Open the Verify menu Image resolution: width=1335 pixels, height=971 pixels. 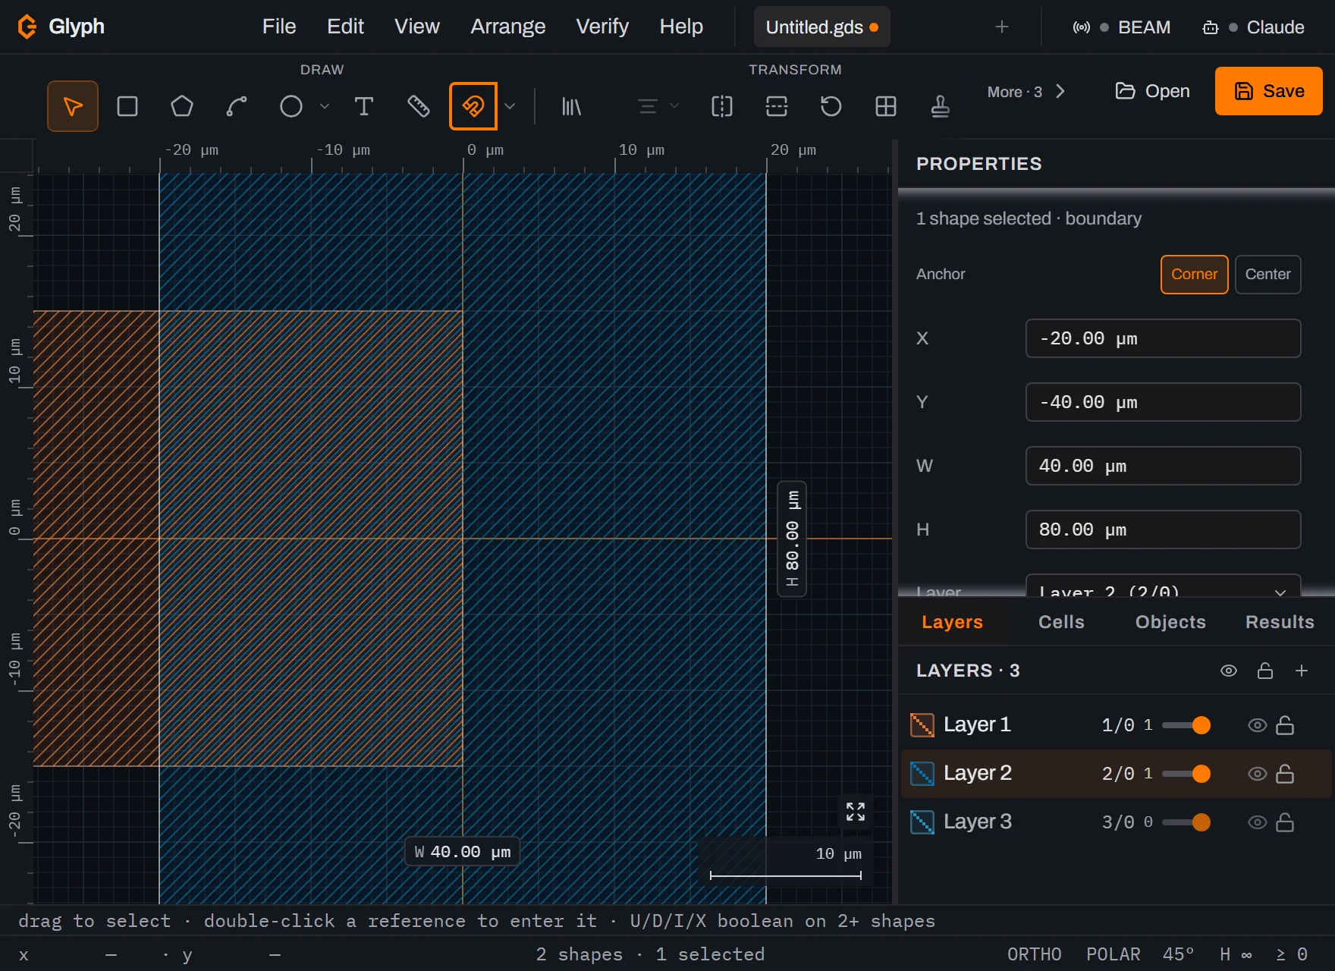coord(602,27)
